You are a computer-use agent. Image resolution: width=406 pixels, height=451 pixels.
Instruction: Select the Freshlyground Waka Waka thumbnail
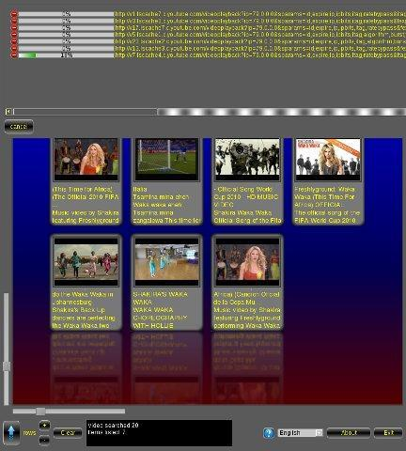(328, 160)
